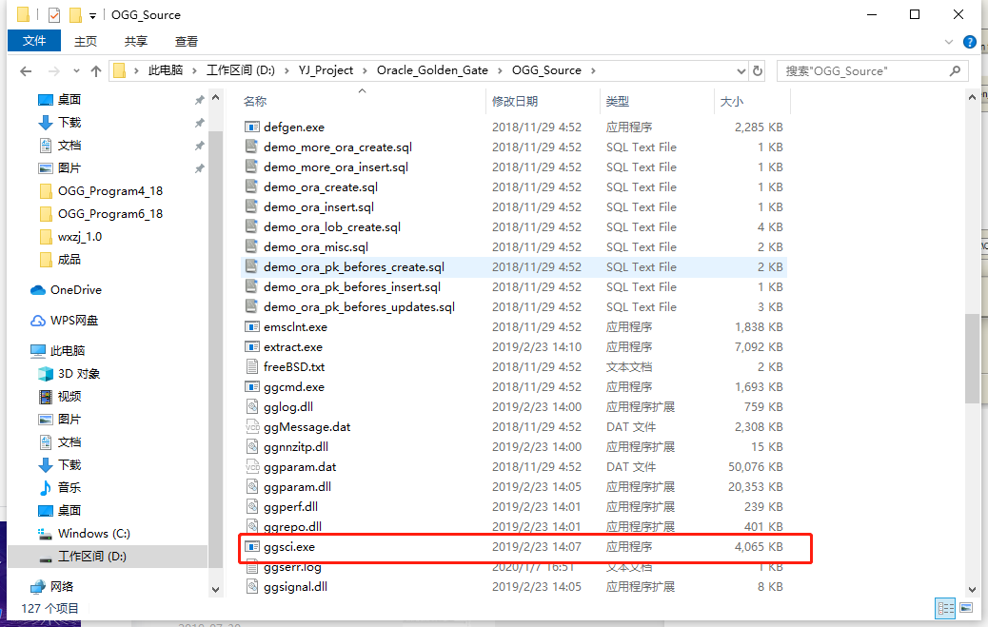Select 3D 对象 in navigation pane
988x627 pixels.
click(x=79, y=374)
